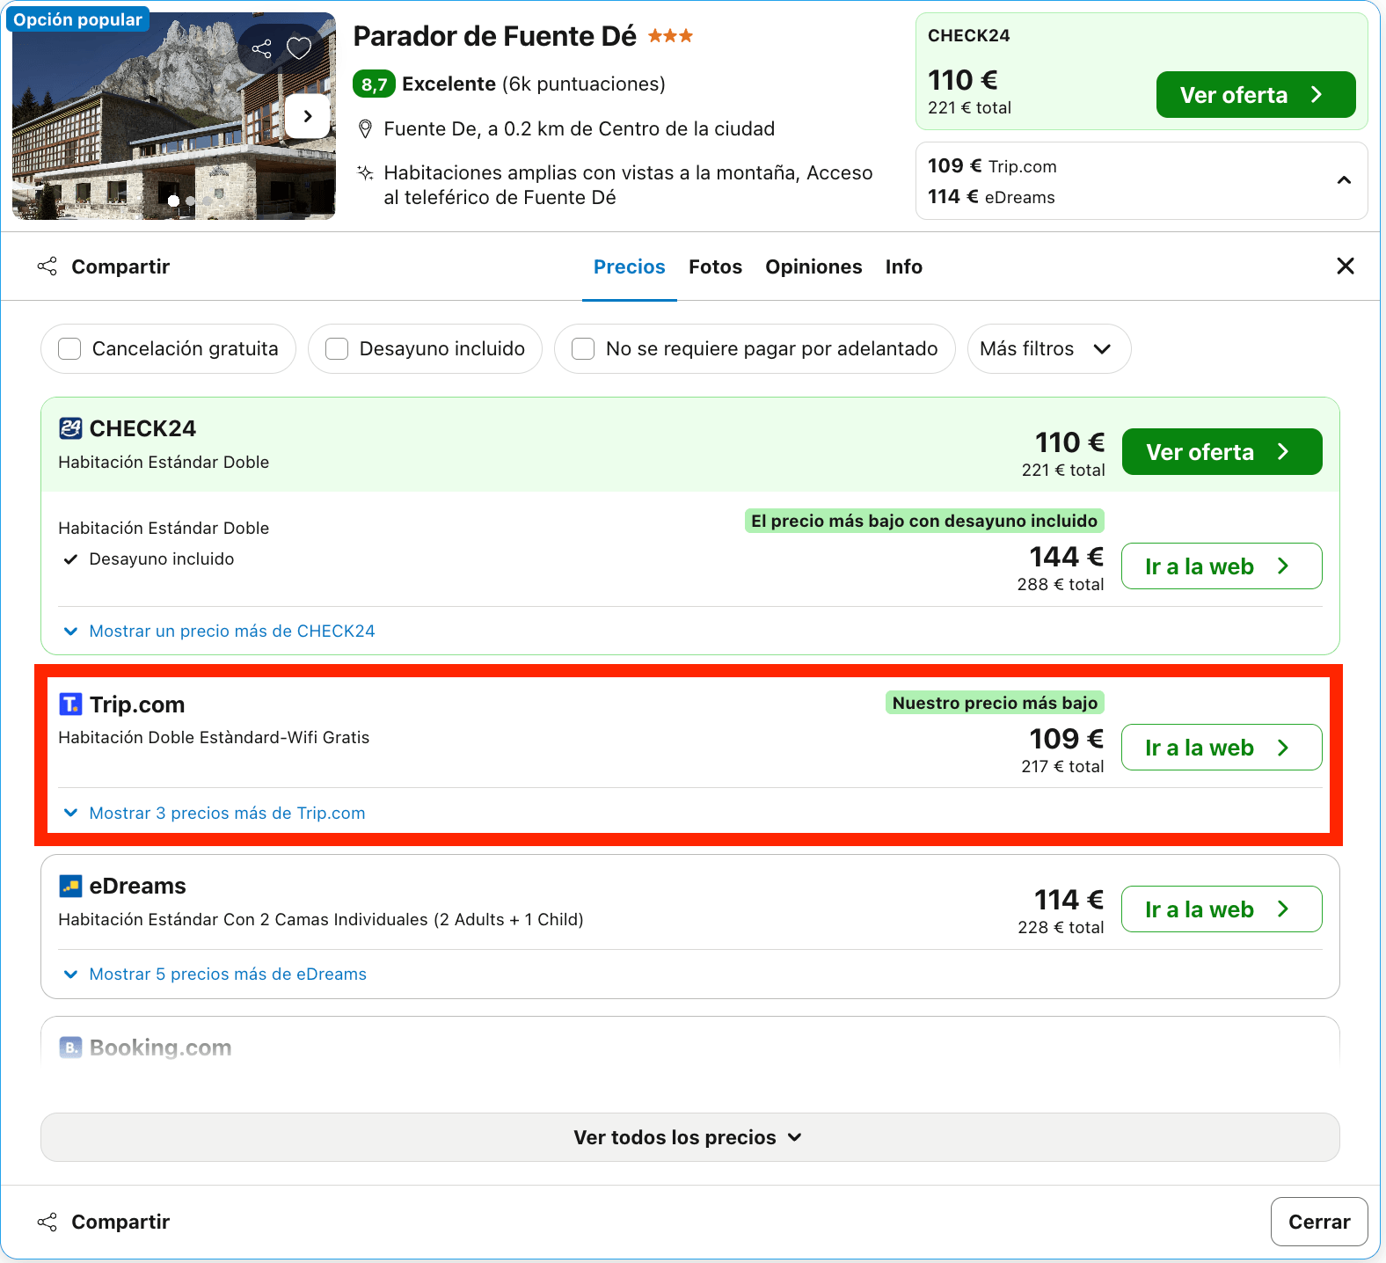The height and width of the screenshot is (1263, 1386).
Task: Check No se requiere pagar por adelantado
Action: [x=583, y=349]
